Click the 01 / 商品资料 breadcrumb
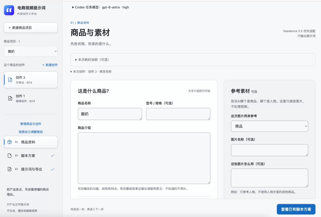Image resolution: width=321 pixels, height=217 pixels. point(80,23)
